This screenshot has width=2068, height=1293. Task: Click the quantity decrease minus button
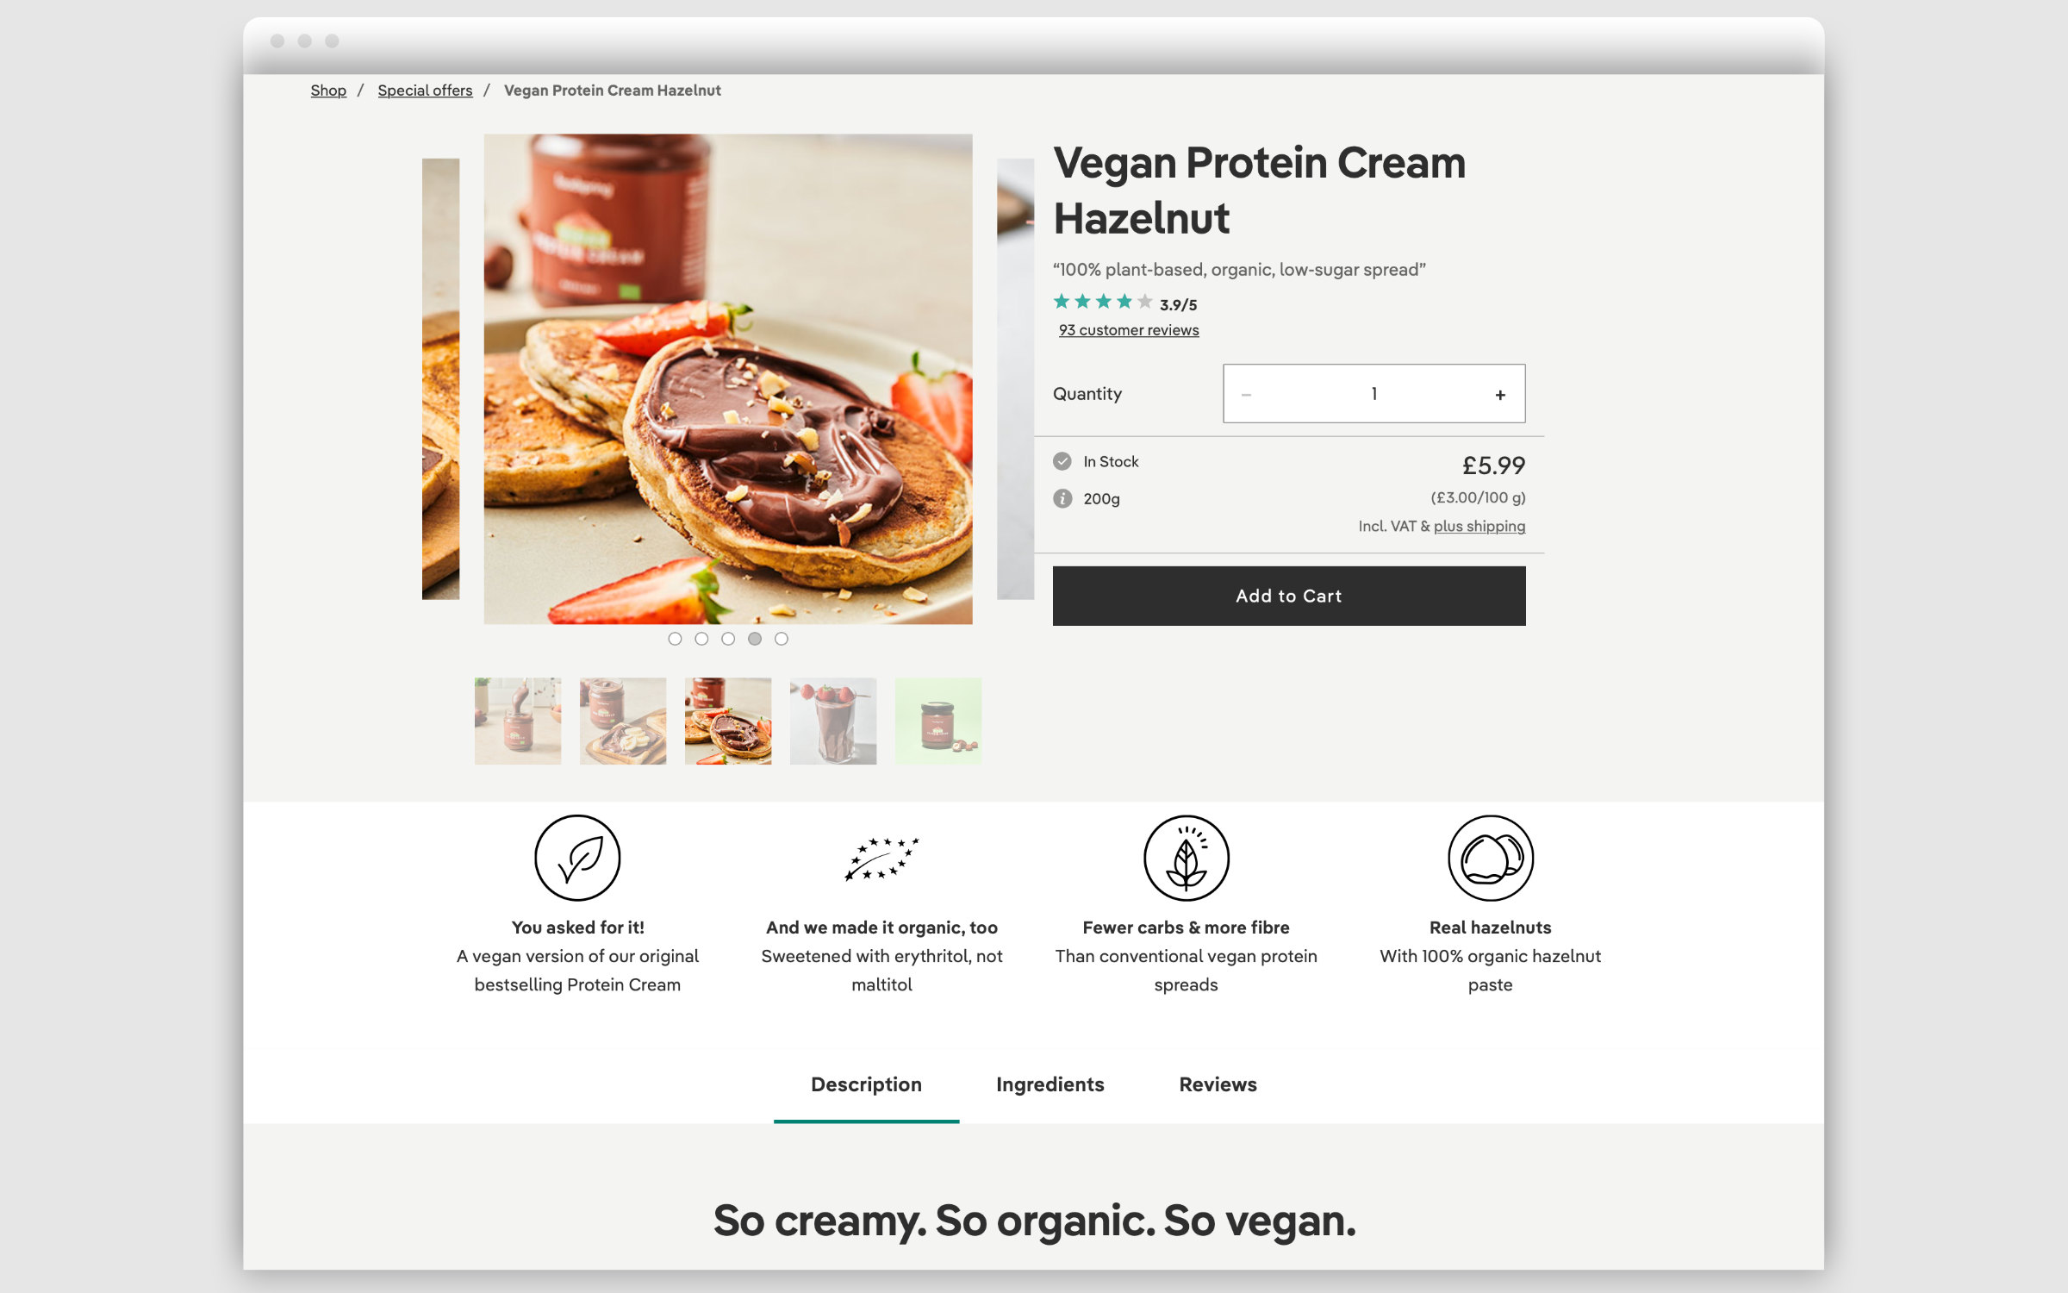click(x=1248, y=393)
